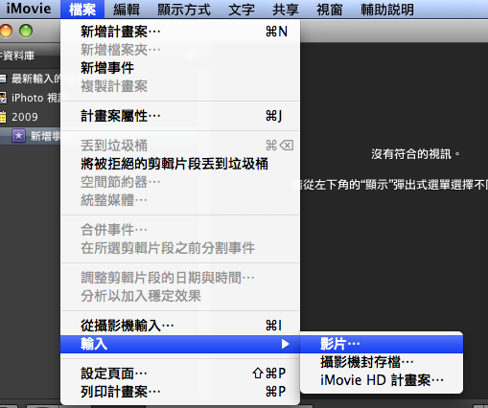Screen dimensions: 488x408
Task: Select iPhoto 視訊 item in library
Action: click(x=30, y=98)
